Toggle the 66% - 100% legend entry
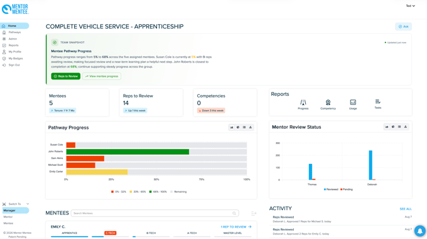Viewport: 427px width, 239px height. (x=158, y=192)
